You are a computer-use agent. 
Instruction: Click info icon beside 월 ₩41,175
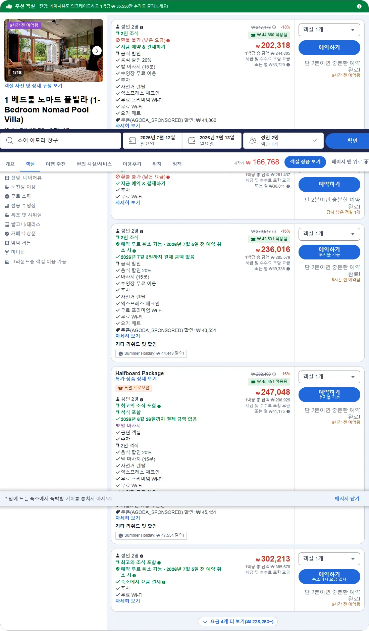(288, 411)
